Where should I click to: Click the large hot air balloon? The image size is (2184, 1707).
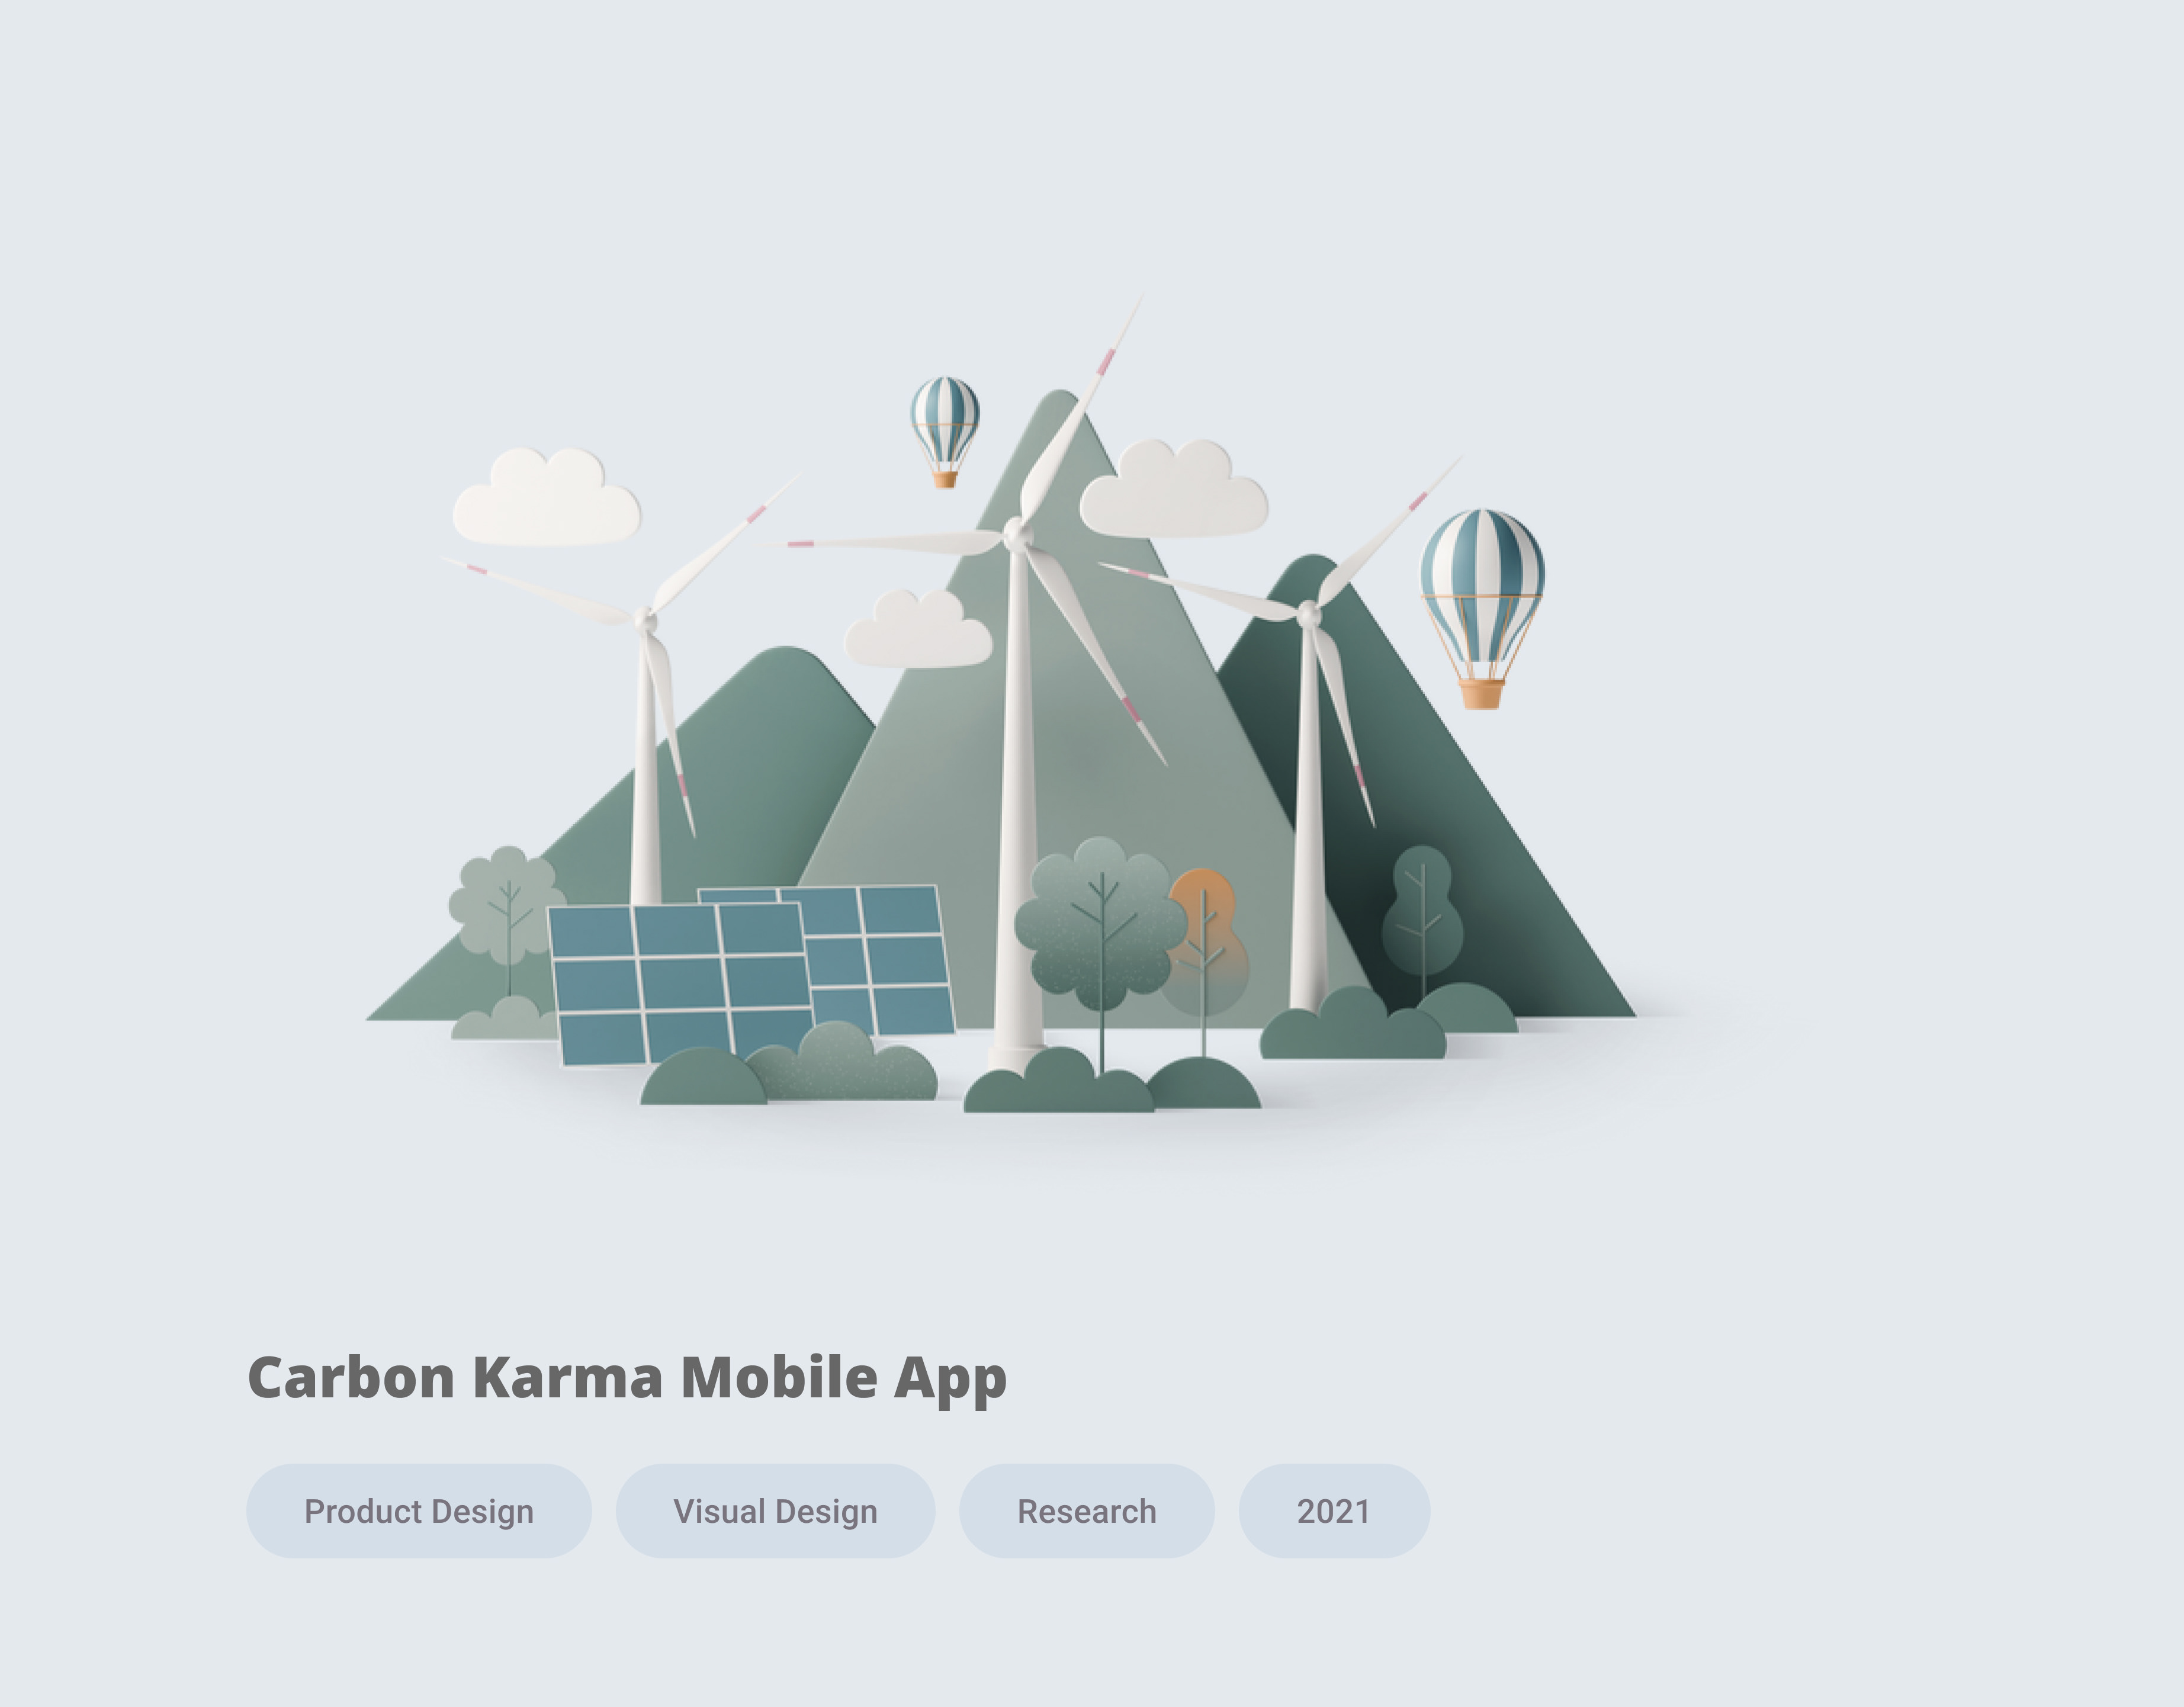[x=1482, y=608]
